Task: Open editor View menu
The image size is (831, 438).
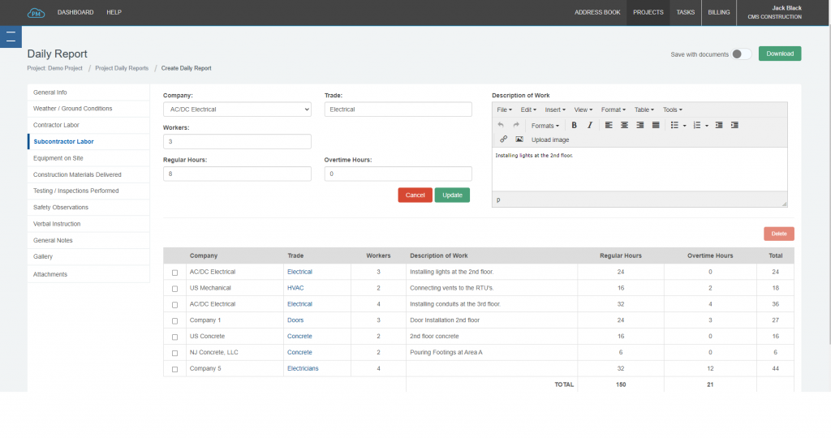Action: pyautogui.click(x=583, y=109)
